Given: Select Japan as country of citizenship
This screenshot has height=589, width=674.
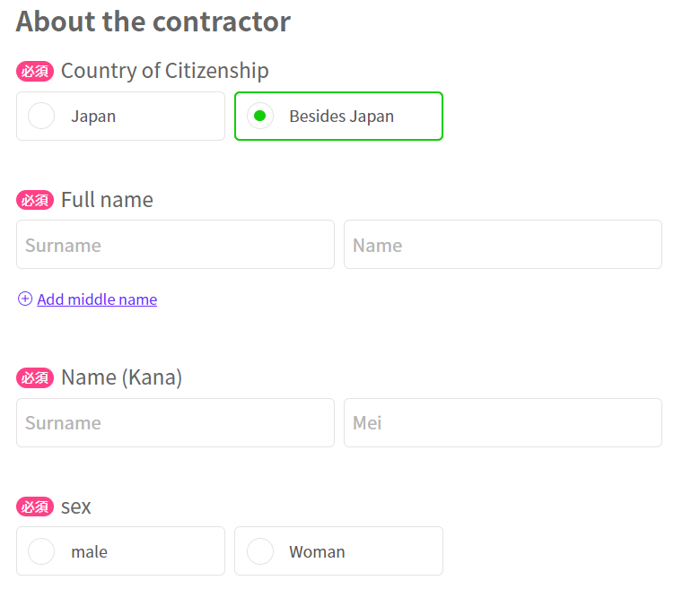Looking at the screenshot, I should (120, 117).
